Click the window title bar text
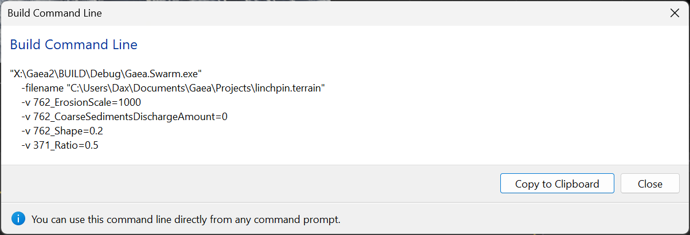The image size is (690, 235). pos(54,13)
